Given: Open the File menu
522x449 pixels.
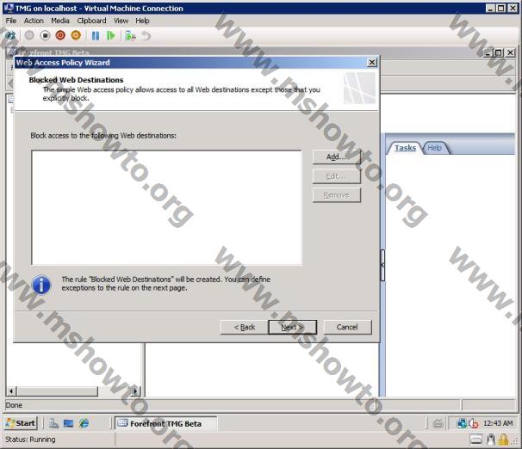Looking at the screenshot, I should tap(11, 21).
